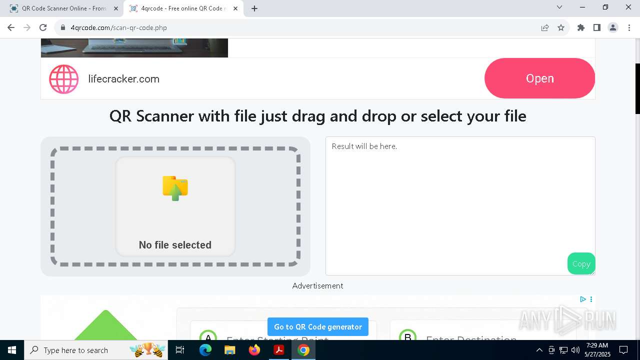Bookmark this page with star icon

(x=561, y=27)
